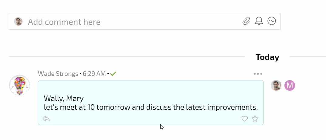
Task: Click the circled tilde icon in comment box
Action: coord(272,21)
